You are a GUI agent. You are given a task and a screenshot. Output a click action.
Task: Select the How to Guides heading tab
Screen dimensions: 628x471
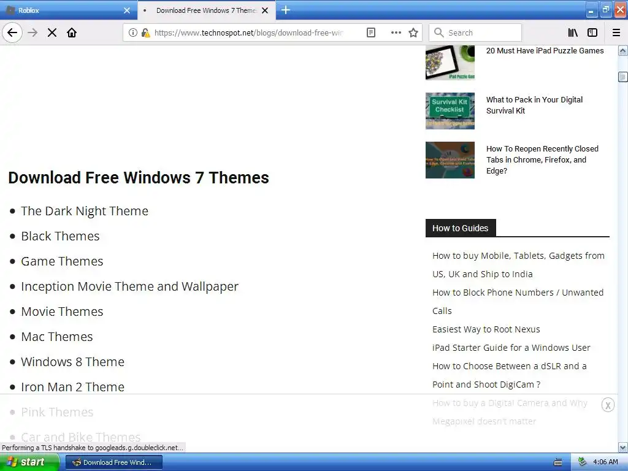[x=461, y=228]
